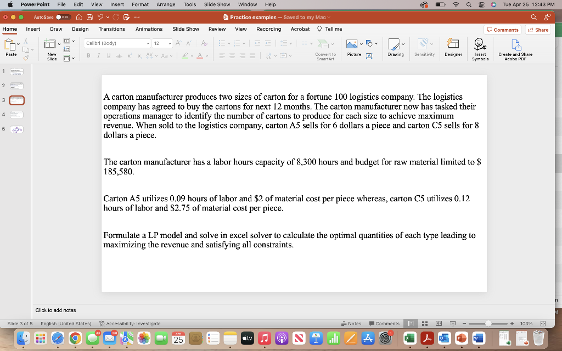Expand the New Slide dropdown arrow
Image resolution: width=562 pixels, height=351 pixels.
point(59,44)
